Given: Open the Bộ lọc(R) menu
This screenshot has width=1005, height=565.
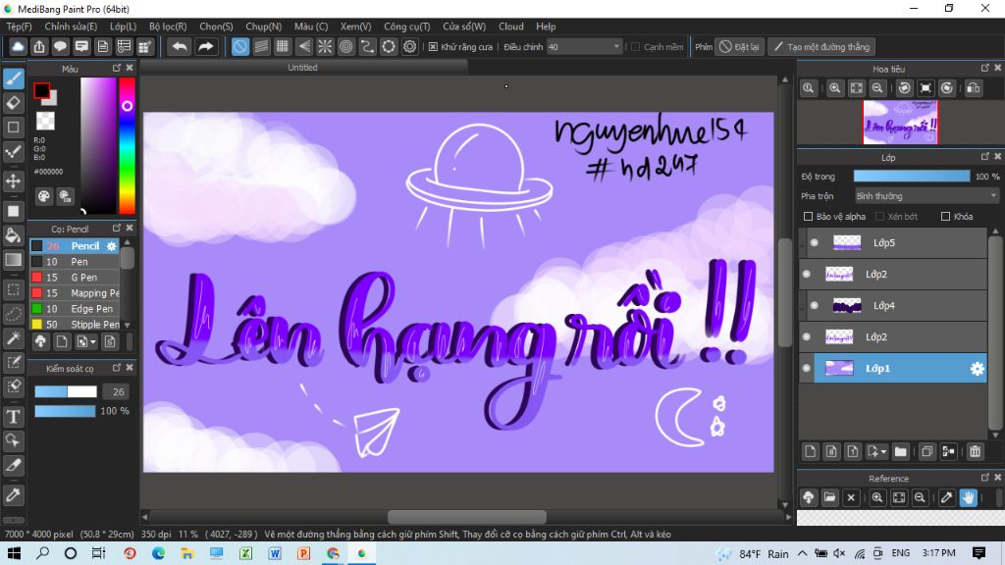Looking at the screenshot, I should (x=168, y=26).
